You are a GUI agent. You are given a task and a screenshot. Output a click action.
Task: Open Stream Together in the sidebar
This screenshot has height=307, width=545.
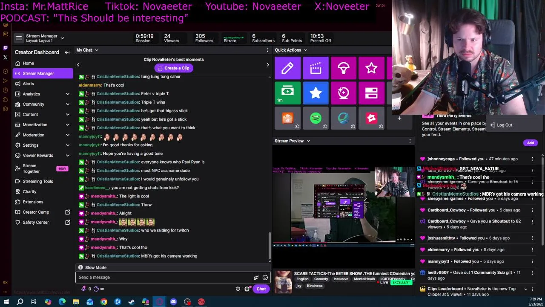pyautogui.click(x=43, y=168)
